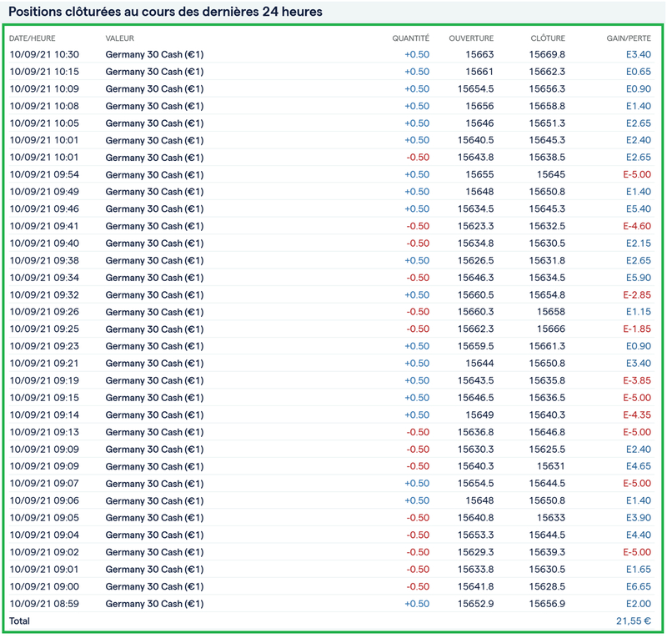Click gain value E5.40

click(x=639, y=209)
